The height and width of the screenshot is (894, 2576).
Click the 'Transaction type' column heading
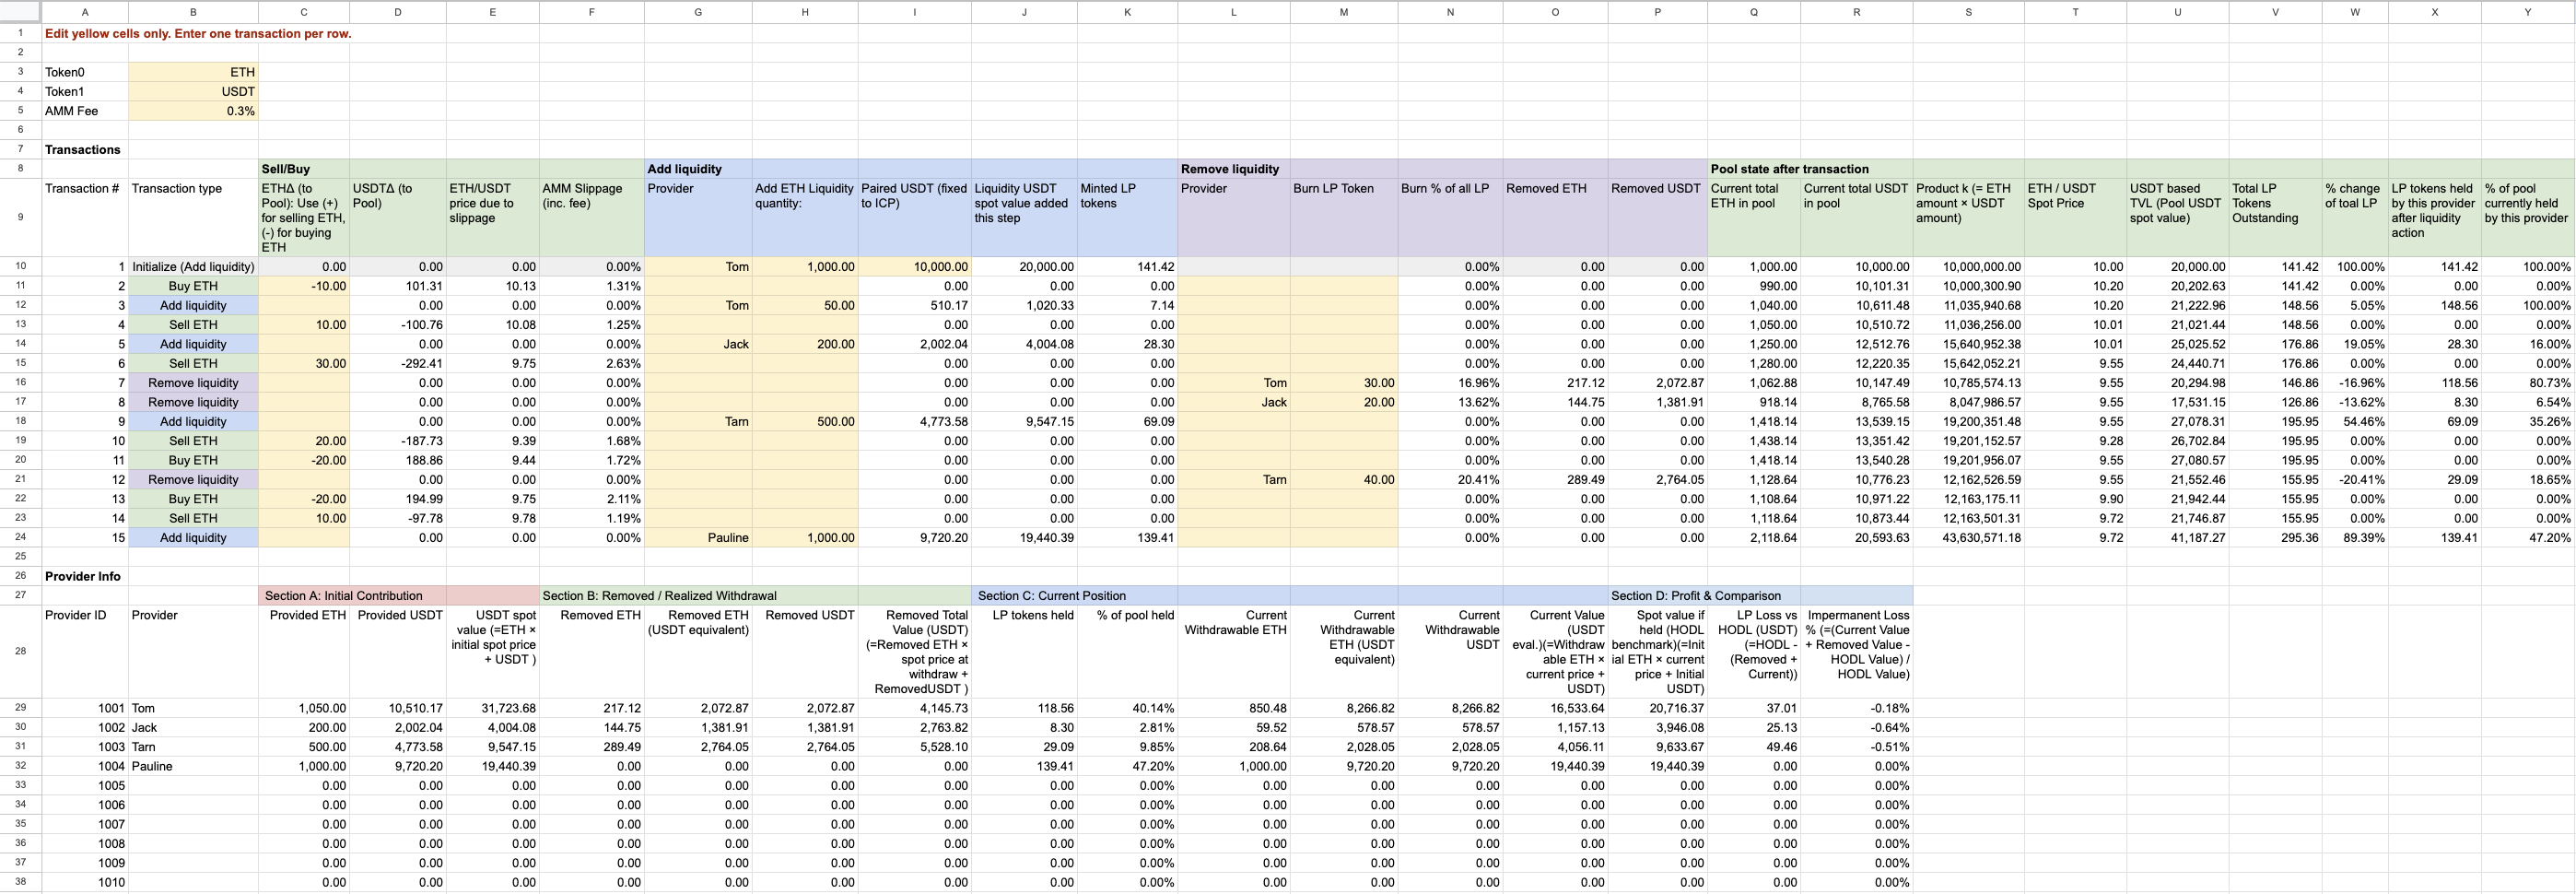pyautogui.click(x=193, y=217)
